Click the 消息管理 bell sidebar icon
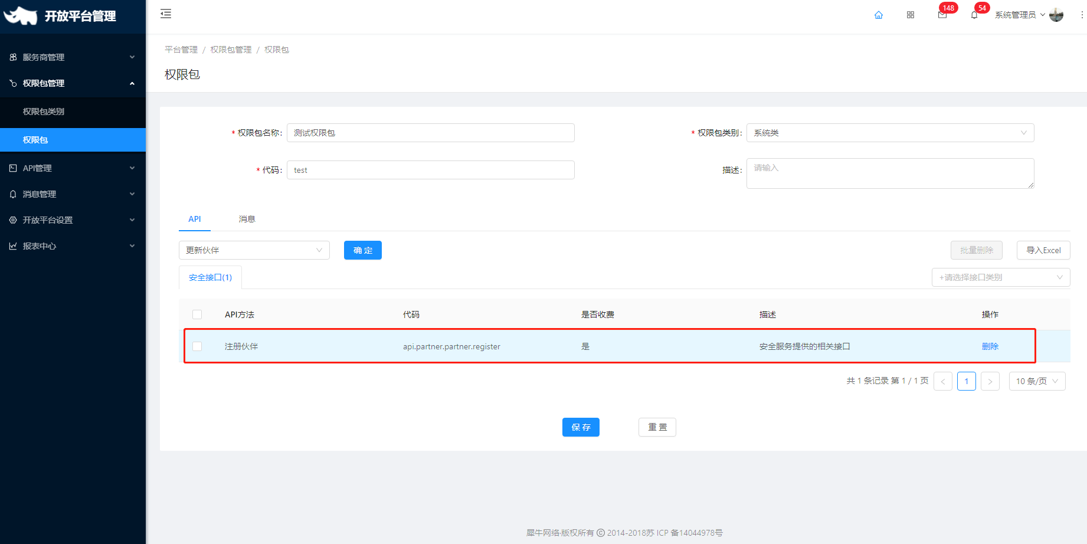 point(13,194)
